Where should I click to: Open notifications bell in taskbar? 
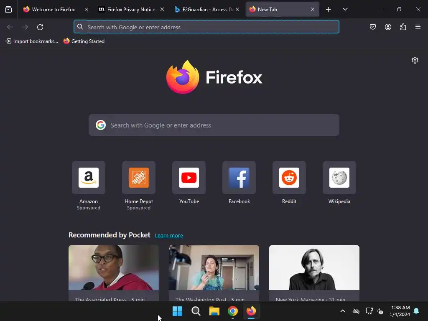pyautogui.click(x=417, y=311)
